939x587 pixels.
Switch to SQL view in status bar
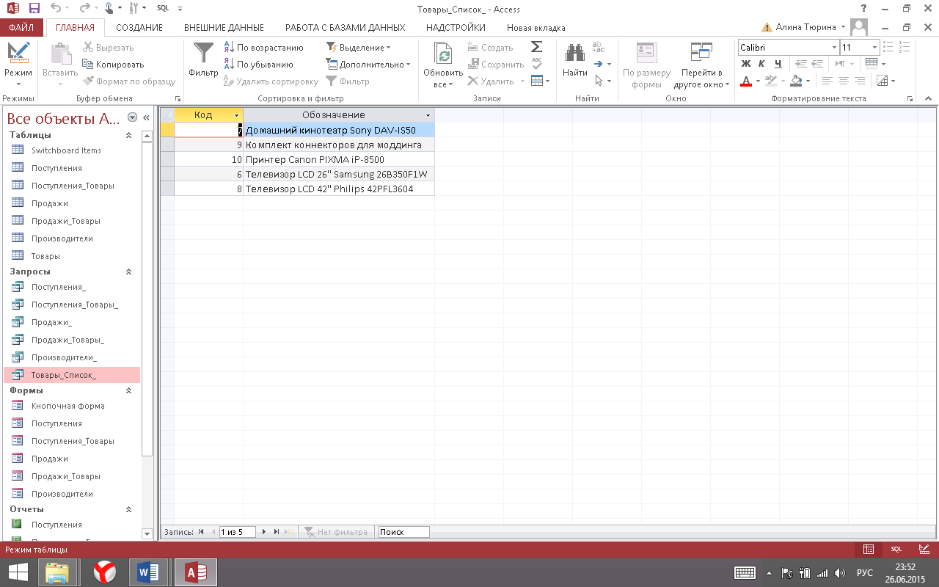(896, 550)
